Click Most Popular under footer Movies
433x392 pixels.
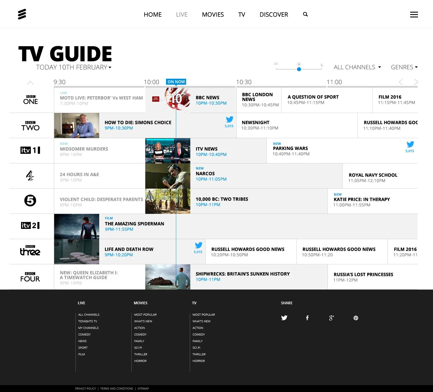point(146,315)
